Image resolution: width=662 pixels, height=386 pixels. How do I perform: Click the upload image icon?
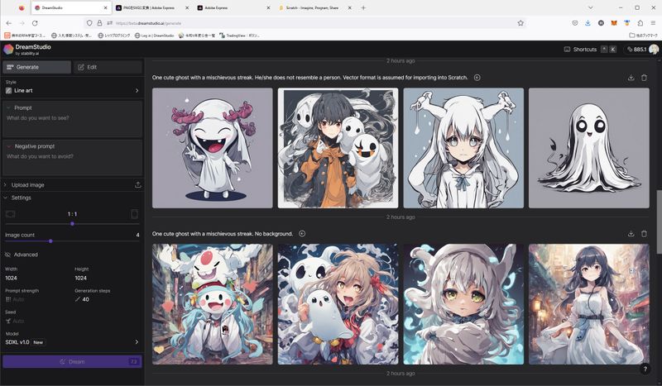click(137, 185)
